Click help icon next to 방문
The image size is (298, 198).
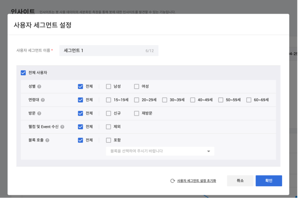(40, 113)
